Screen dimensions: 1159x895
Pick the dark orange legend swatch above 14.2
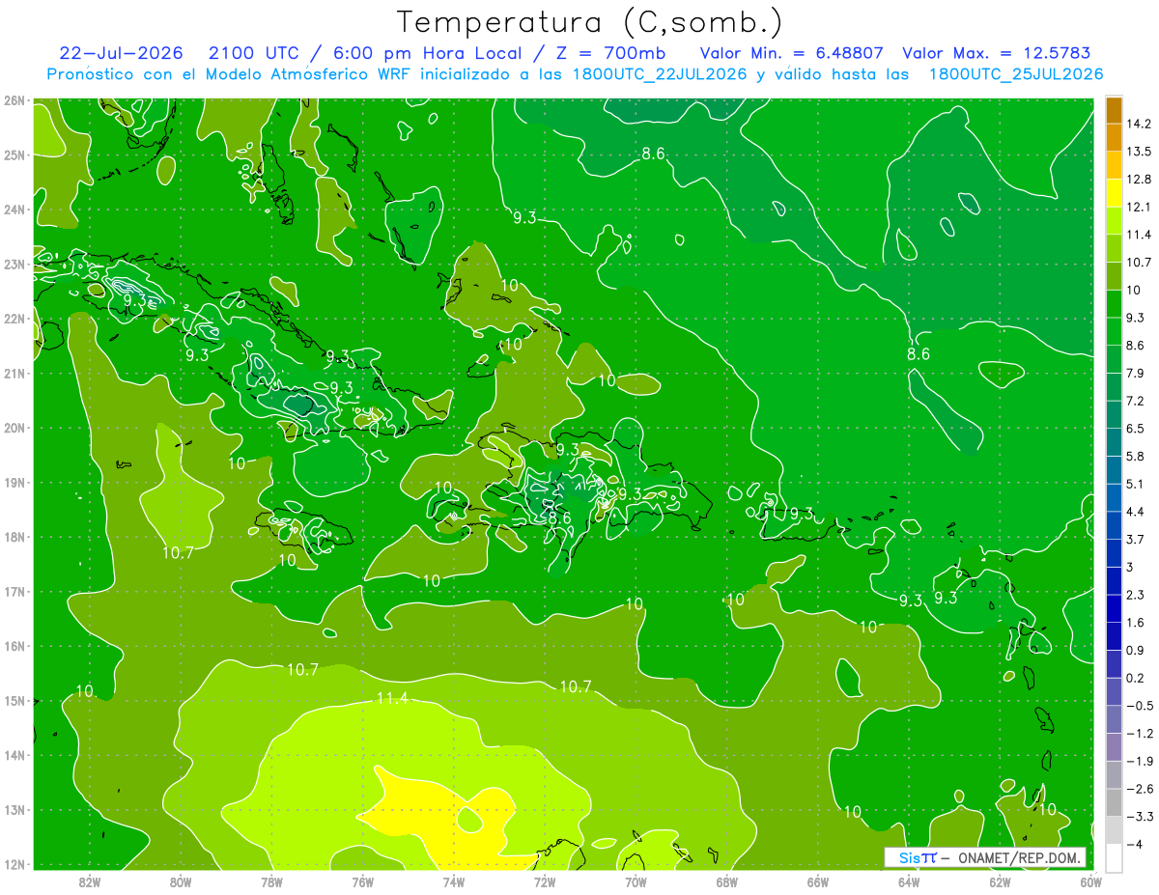click(x=1114, y=110)
